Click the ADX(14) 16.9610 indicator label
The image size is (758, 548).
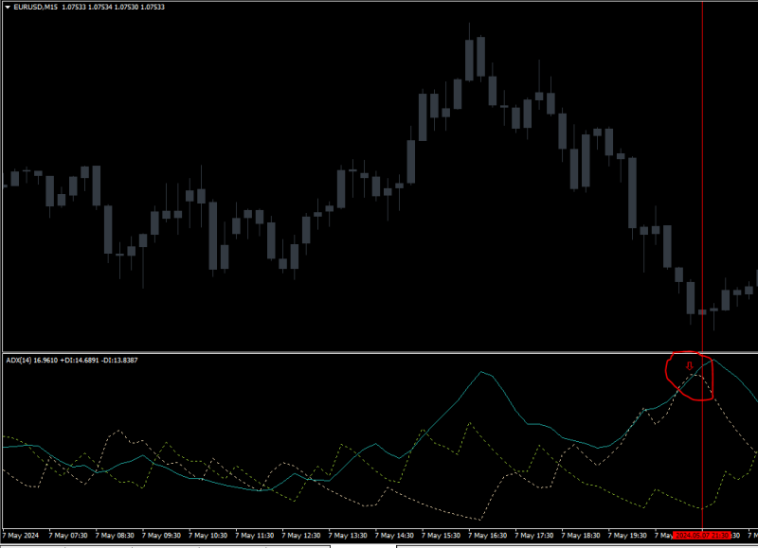(32, 361)
